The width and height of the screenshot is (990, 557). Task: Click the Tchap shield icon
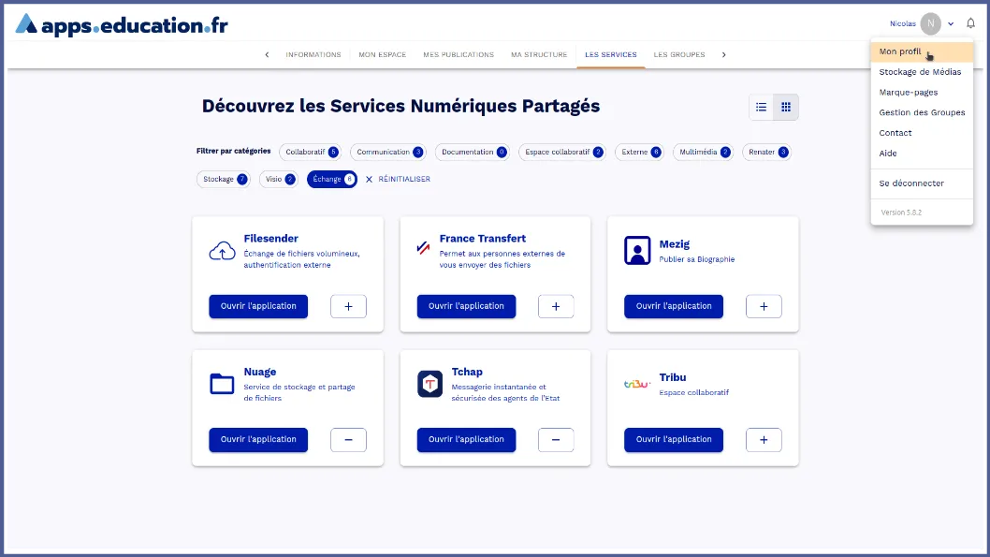[x=430, y=384]
